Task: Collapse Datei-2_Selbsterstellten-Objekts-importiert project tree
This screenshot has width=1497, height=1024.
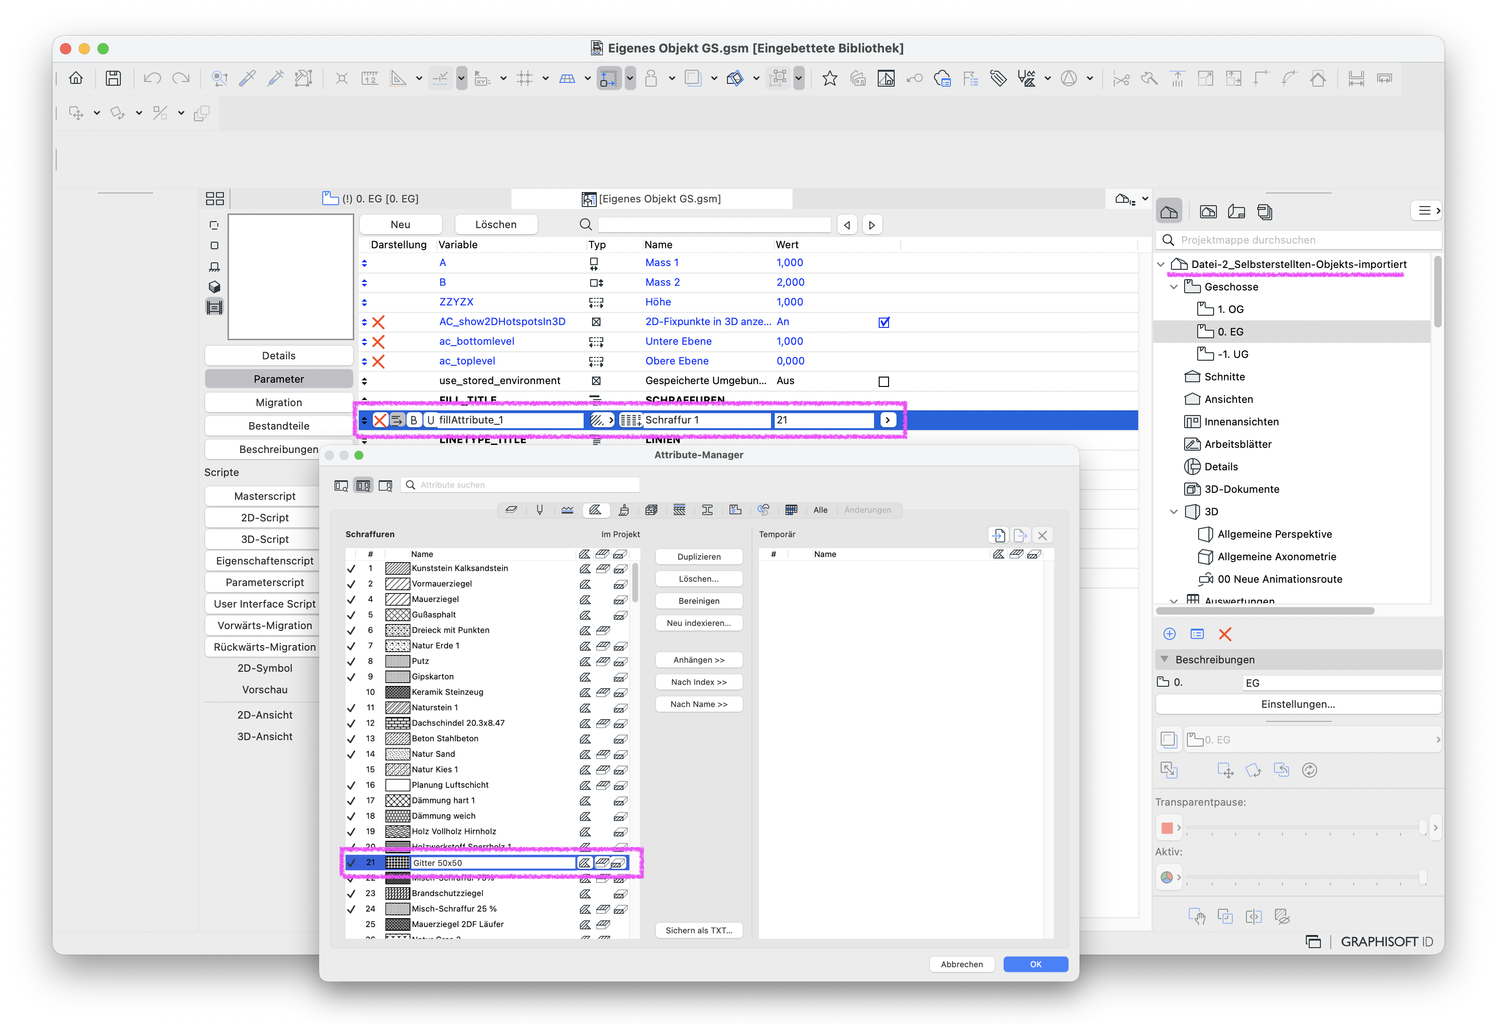Action: point(1161,264)
